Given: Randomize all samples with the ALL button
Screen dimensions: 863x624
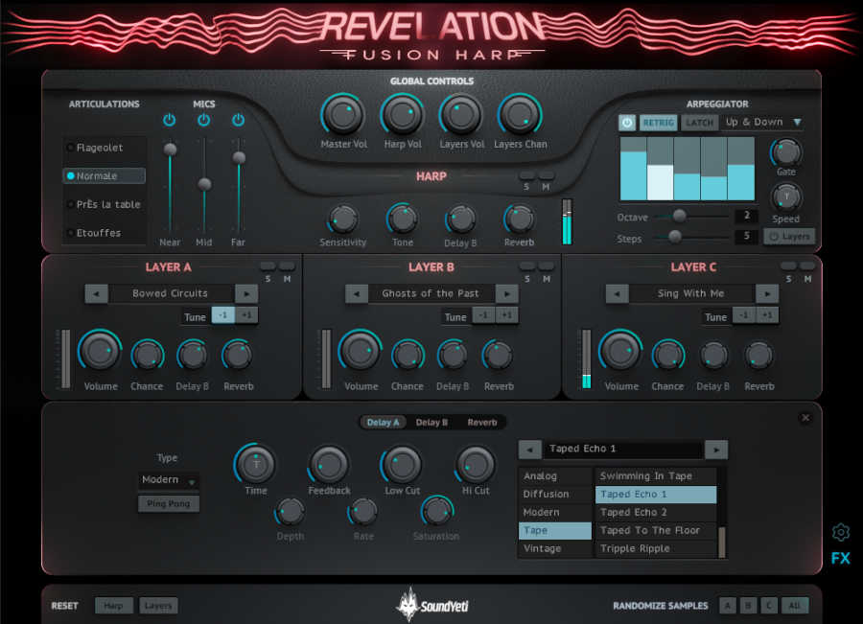Looking at the screenshot, I should (x=794, y=605).
